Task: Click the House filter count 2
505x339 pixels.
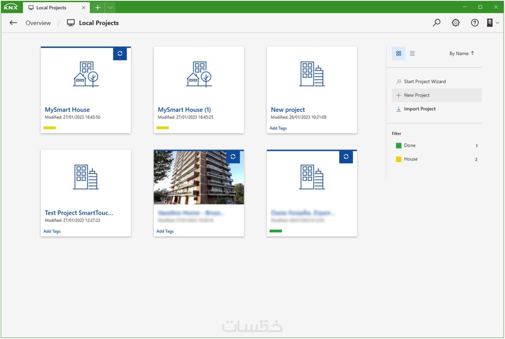Action: pyautogui.click(x=476, y=159)
